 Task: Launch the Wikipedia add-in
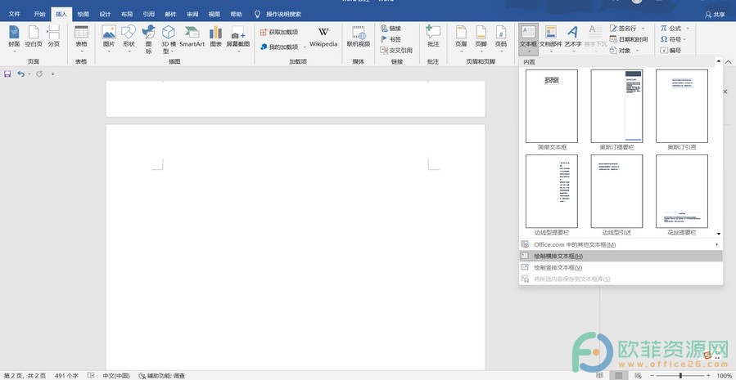tap(323, 37)
